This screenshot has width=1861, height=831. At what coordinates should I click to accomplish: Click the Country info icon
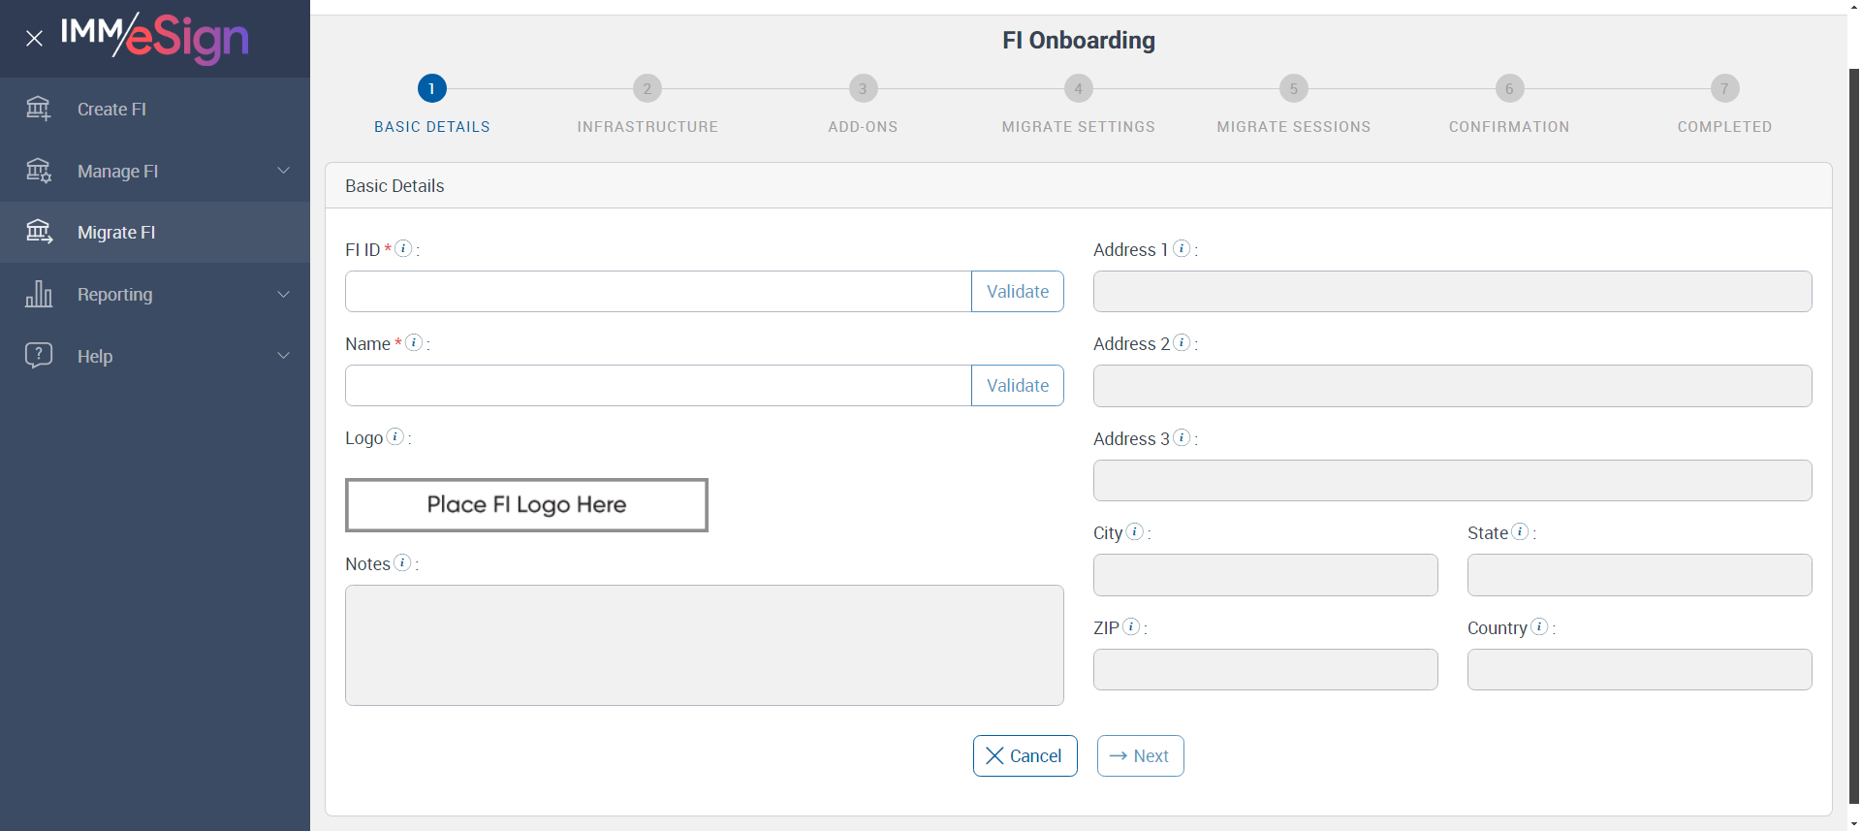click(1539, 626)
